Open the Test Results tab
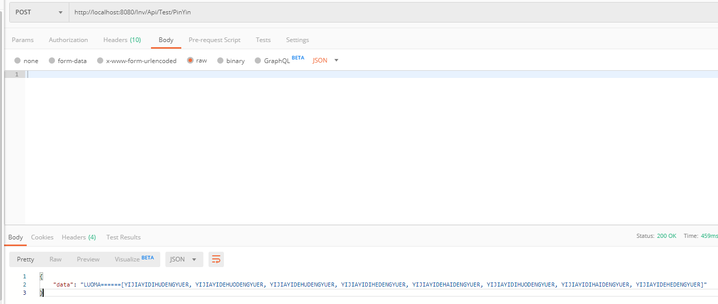Image resolution: width=718 pixels, height=304 pixels. click(x=123, y=237)
